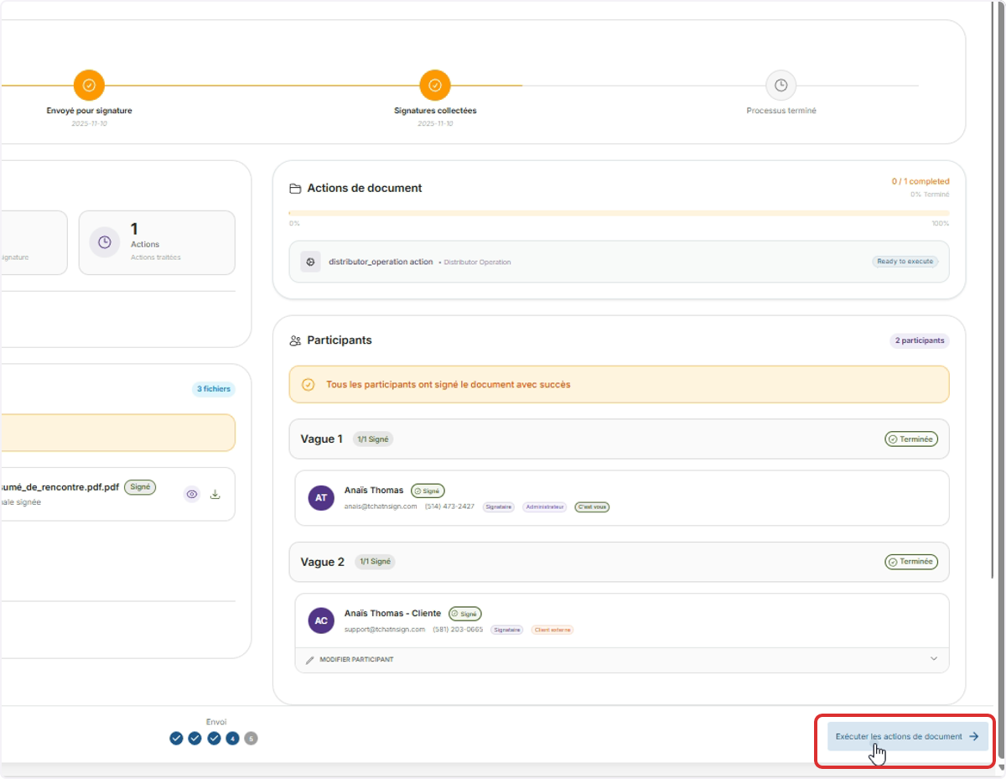Click the Processus terminé clock icon
The image size is (1006, 779).
pos(780,85)
